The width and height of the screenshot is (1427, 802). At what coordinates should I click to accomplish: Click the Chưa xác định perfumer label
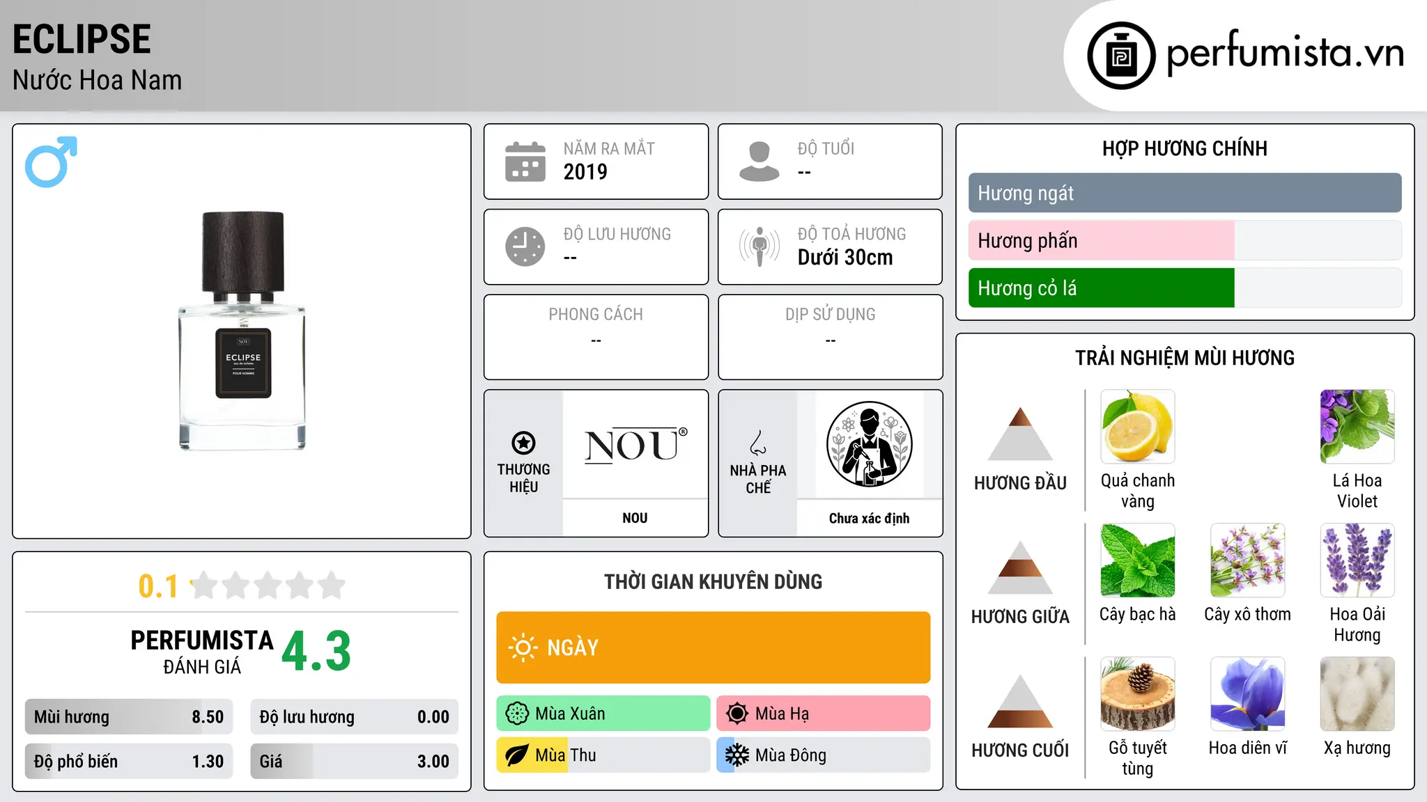click(x=869, y=518)
